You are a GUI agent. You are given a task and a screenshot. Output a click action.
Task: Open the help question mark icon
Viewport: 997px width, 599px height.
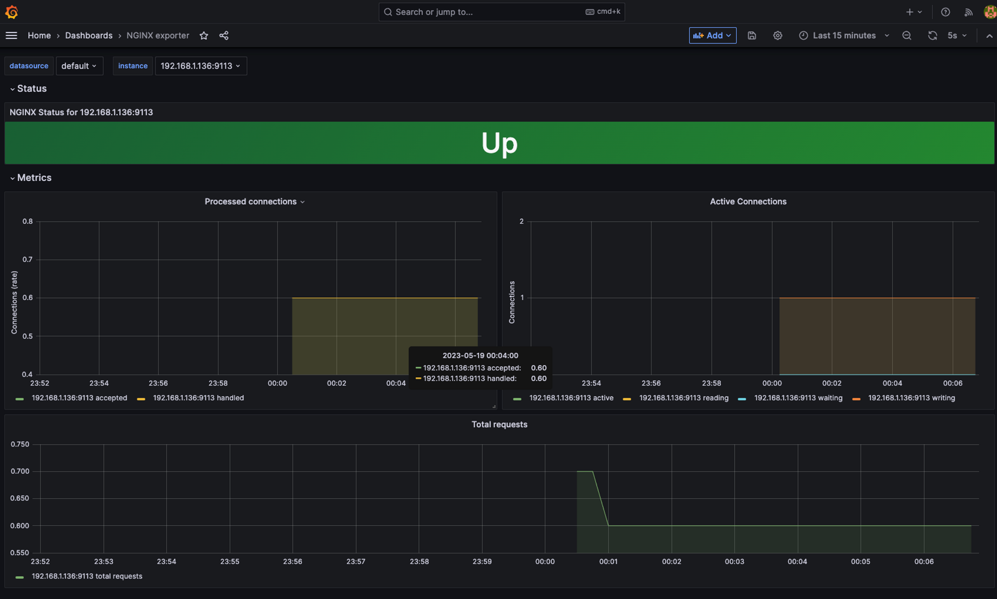pyautogui.click(x=945, y=12)
